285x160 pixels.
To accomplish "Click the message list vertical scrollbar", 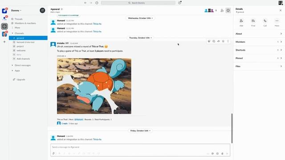I will pyautogui.click(x=232, y=128).
